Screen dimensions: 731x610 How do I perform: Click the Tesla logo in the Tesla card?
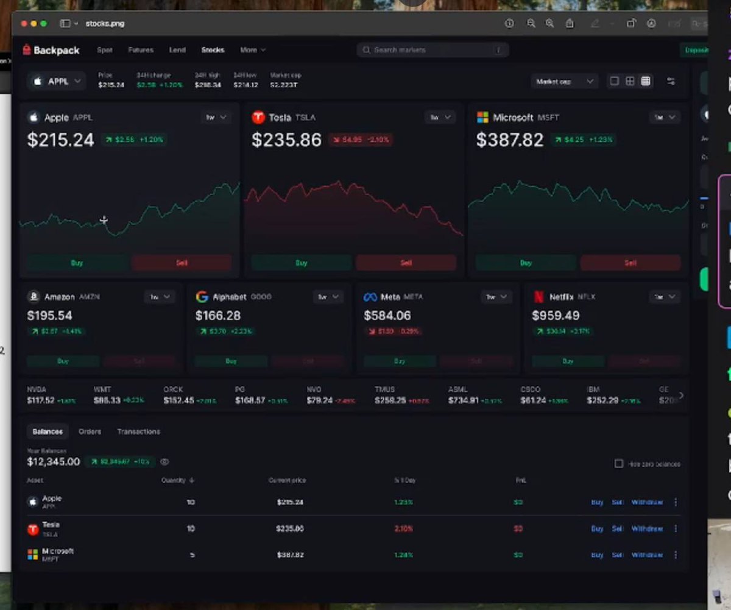258,117
